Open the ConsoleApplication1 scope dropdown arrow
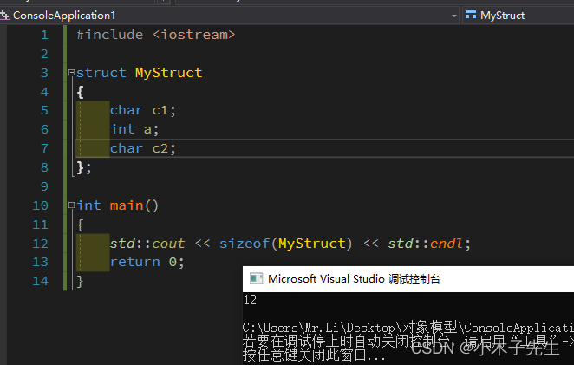574x365 pixels. 454,16
